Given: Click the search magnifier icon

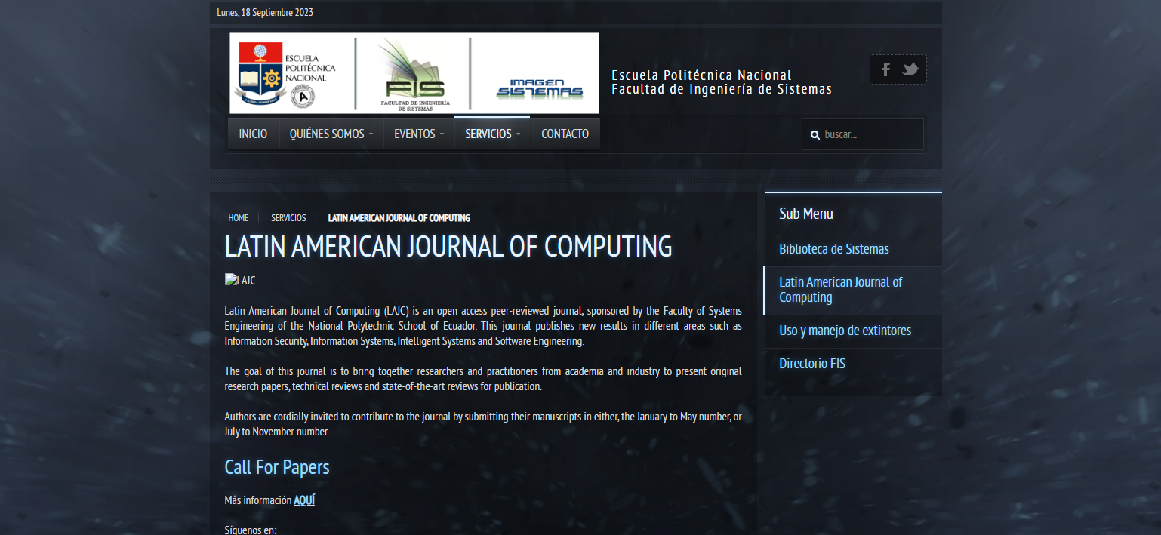Looking at the screenshot, I should point(815,135).
